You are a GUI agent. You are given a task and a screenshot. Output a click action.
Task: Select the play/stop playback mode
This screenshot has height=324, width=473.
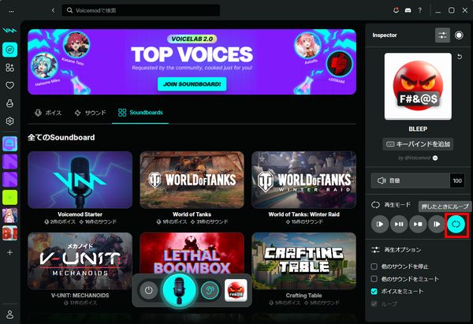[x=418, y=224]
